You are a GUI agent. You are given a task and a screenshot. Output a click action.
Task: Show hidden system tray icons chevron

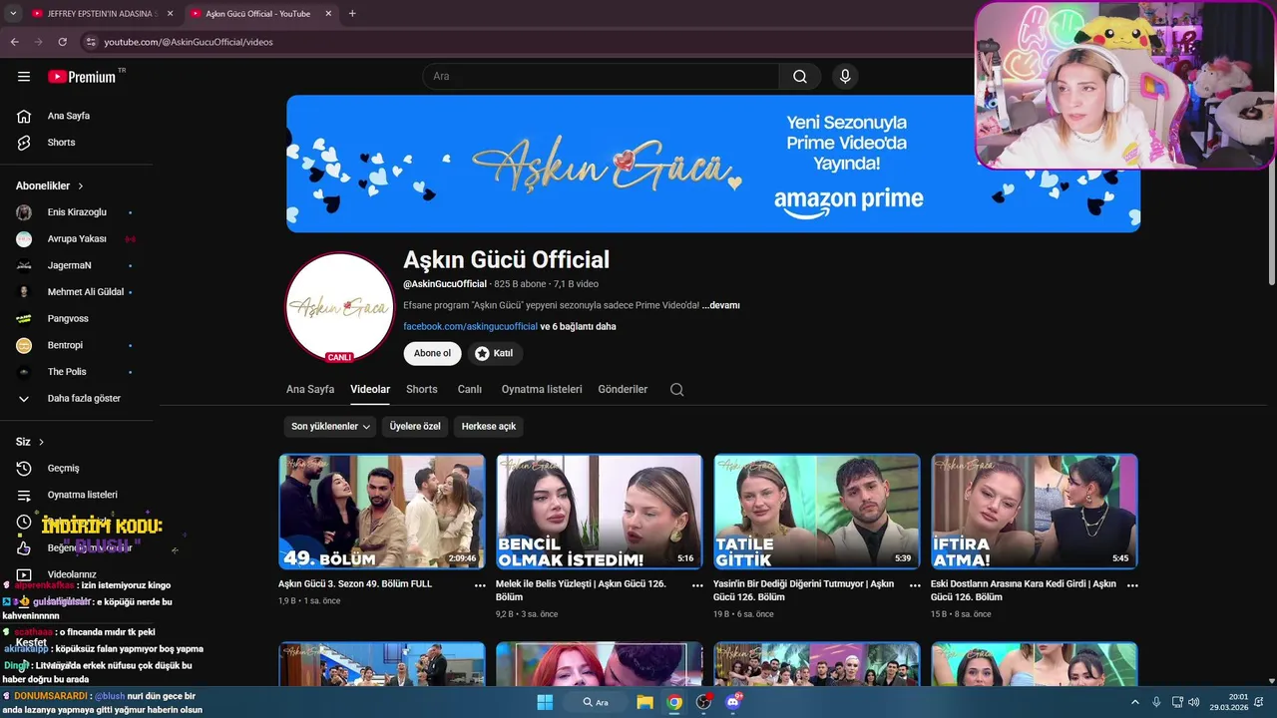[1134, 702]
